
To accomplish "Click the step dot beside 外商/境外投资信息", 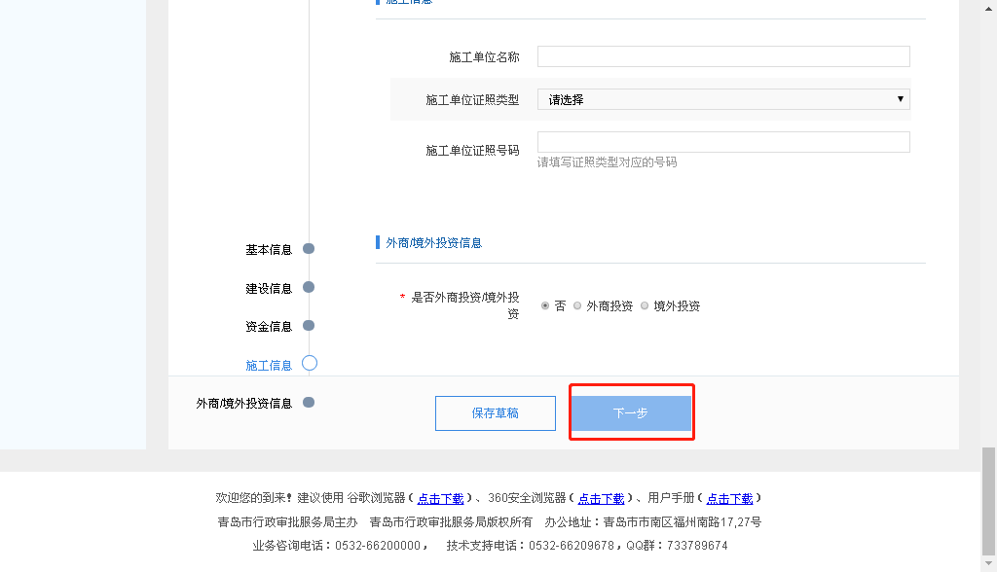I will [x=309, y=402].
